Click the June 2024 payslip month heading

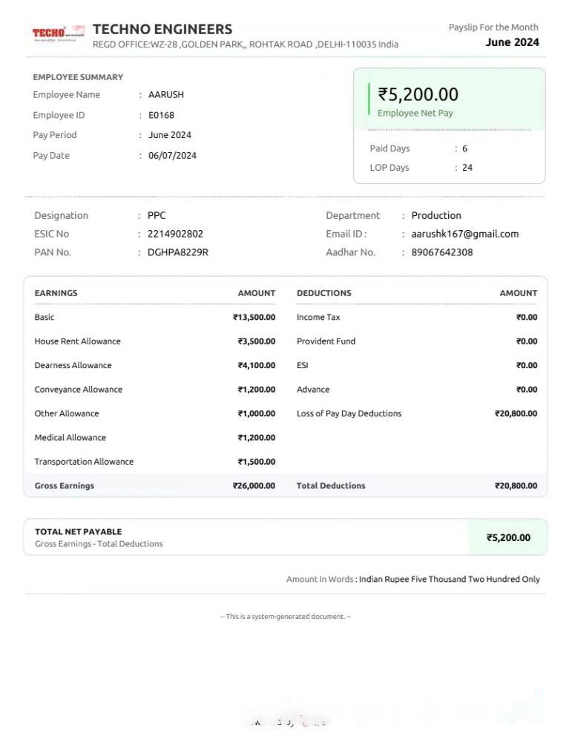point(512,42)
